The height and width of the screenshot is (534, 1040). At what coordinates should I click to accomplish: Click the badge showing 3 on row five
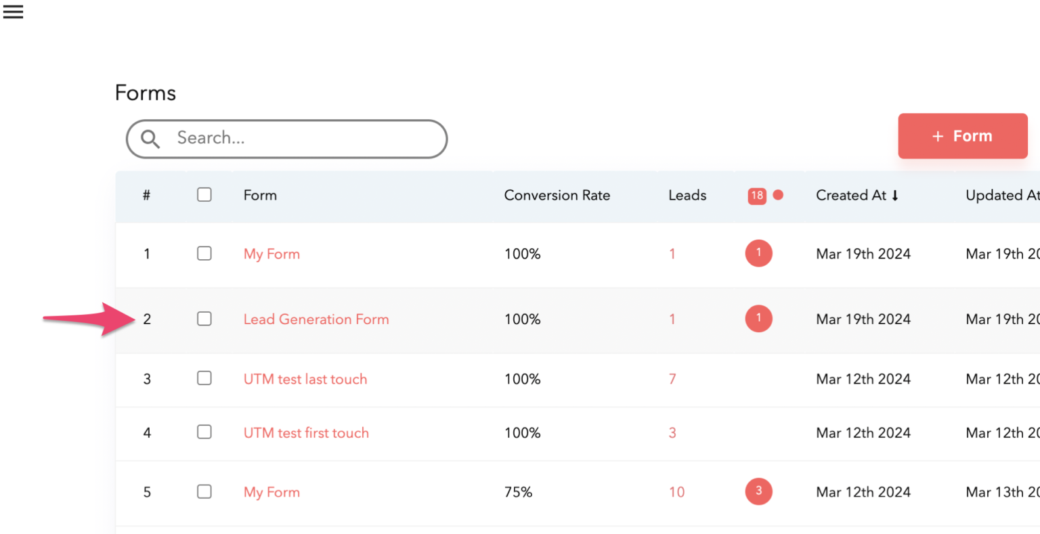pyautogui.click(x=758, y=492)
